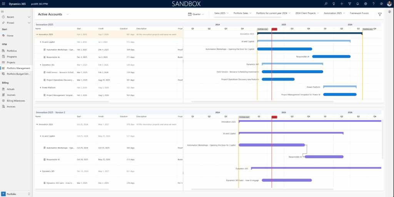Image resolution: width=394 pixels, height=197 pixels.
Task: Click the Projects sidebar icon
Action: click(x=3, y=62)
